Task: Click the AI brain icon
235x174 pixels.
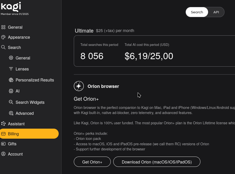Action: pos(11,91)
